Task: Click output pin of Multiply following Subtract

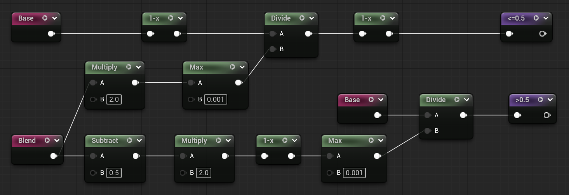Action: point(225,156)
